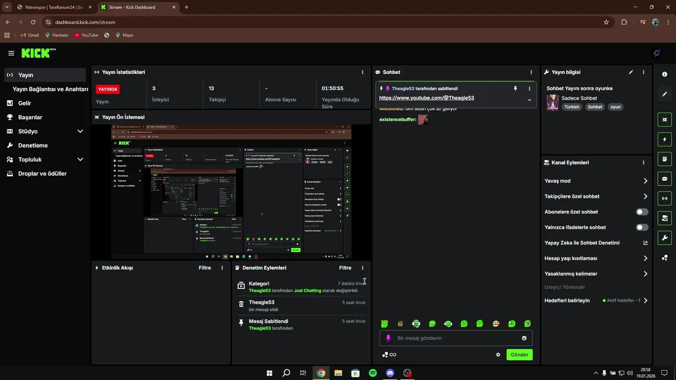Click the points infinity icon below chat input
Screen dimensions: 676x380
389,355
